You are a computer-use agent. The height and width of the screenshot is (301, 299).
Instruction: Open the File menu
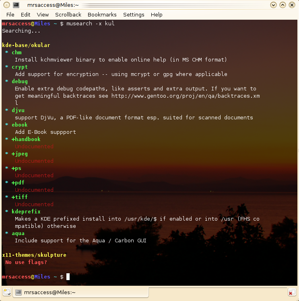tap(10, 14)
